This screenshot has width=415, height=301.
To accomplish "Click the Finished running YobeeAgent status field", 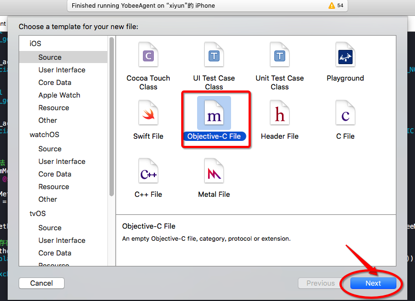I will pyautogui.click(x=207, y=5).
